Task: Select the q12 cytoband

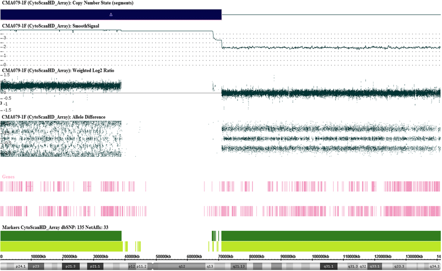Action: [182, 266]
